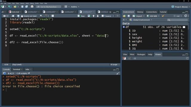Open the code tools wand menu
This screenshot has width=191, height=107.
46,16
